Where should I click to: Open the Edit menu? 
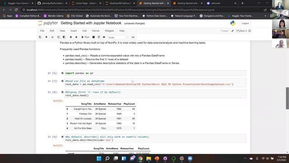[52, 31]
